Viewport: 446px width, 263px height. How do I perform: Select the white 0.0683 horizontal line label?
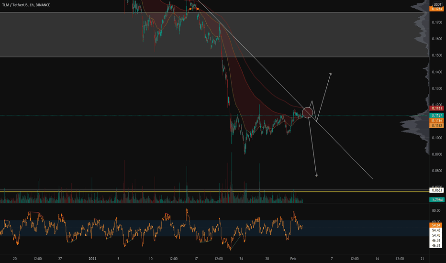tap(436, 190)
